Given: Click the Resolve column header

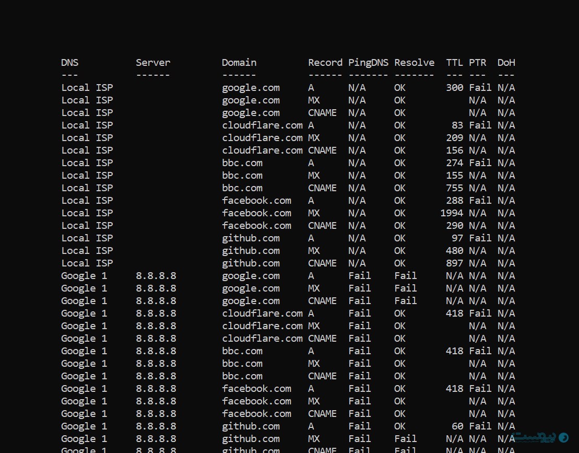Looking at the screenshot, I should 414,63.
